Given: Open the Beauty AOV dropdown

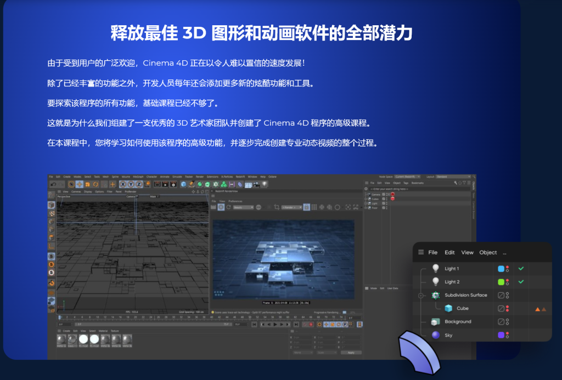Looking at the screenshot, I should pos(243,207).
